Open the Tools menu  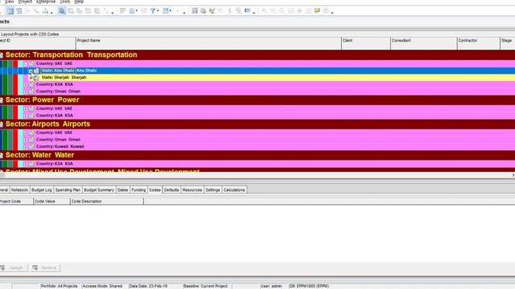point(65,2)
